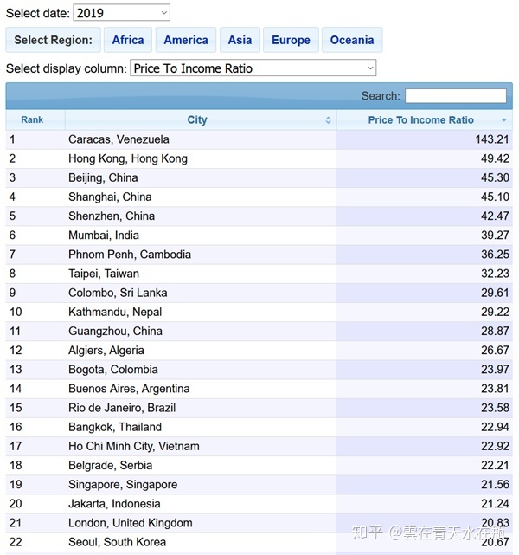Viewport: 519px width, 555px height.
Task: Click the 143.21 ratio value
Action: click(492, 139)
